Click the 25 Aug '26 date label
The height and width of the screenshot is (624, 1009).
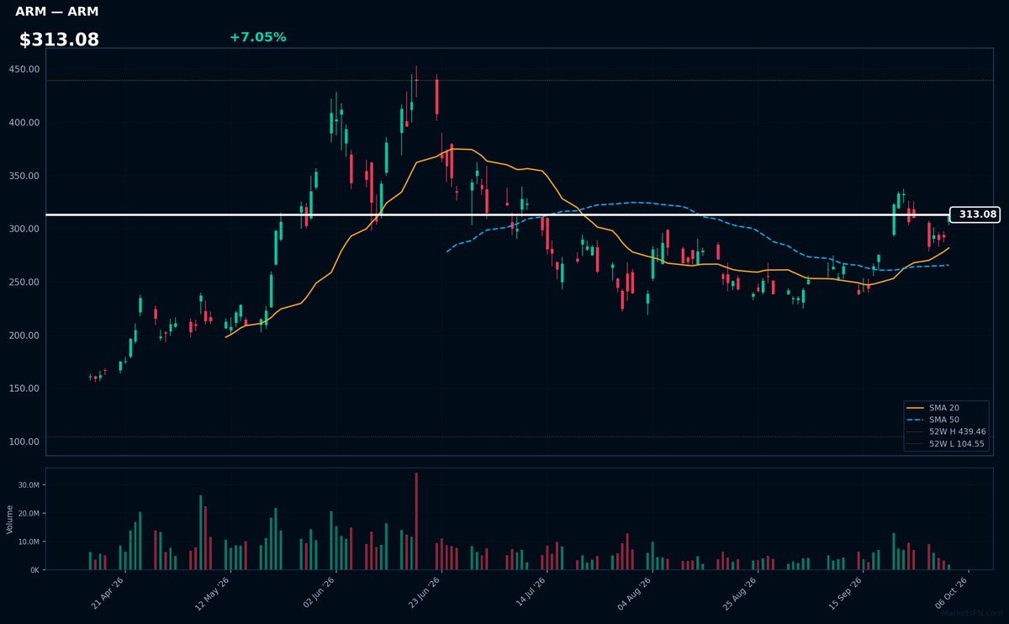pos(741,592)
